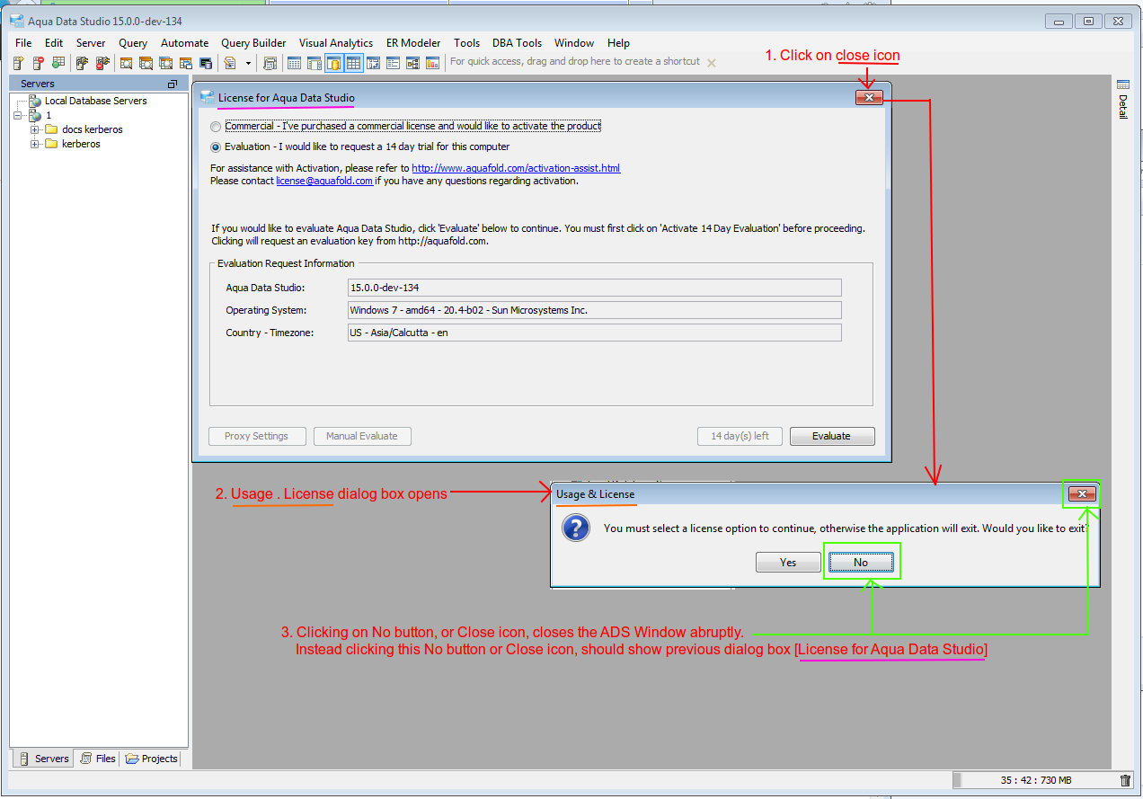Open the File menu
Viewport: 1143px width, 799px height.
[23, 43]
